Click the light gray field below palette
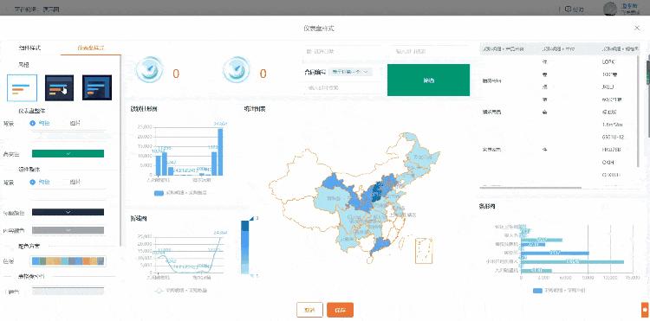650x321 pixels. tap(68, 292)
